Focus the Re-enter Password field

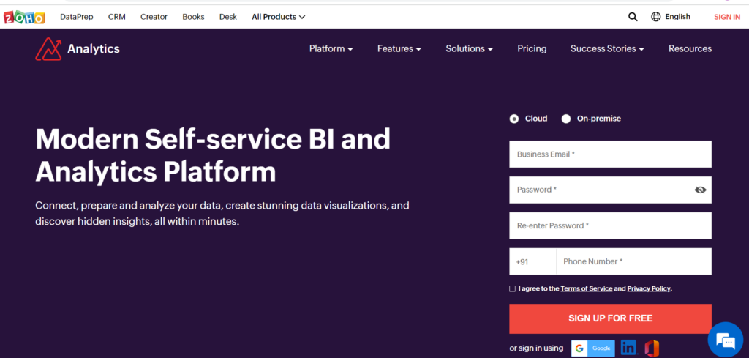tap(610, 225)
